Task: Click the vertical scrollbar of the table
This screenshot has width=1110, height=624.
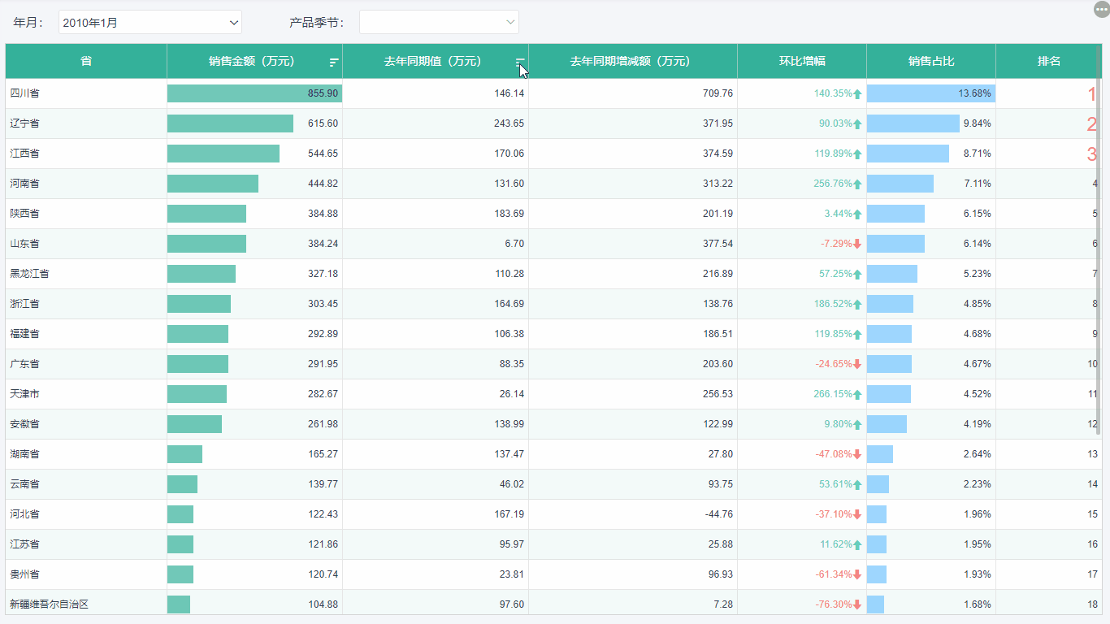Action: [1099, 244]
